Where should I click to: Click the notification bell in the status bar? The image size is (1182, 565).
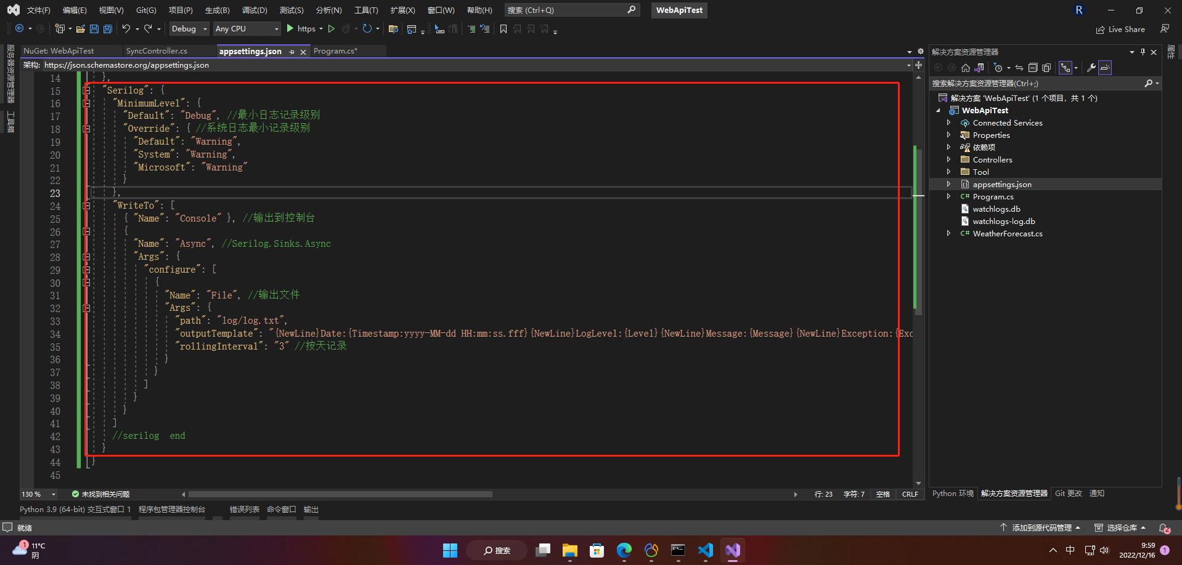point(1164,528)
